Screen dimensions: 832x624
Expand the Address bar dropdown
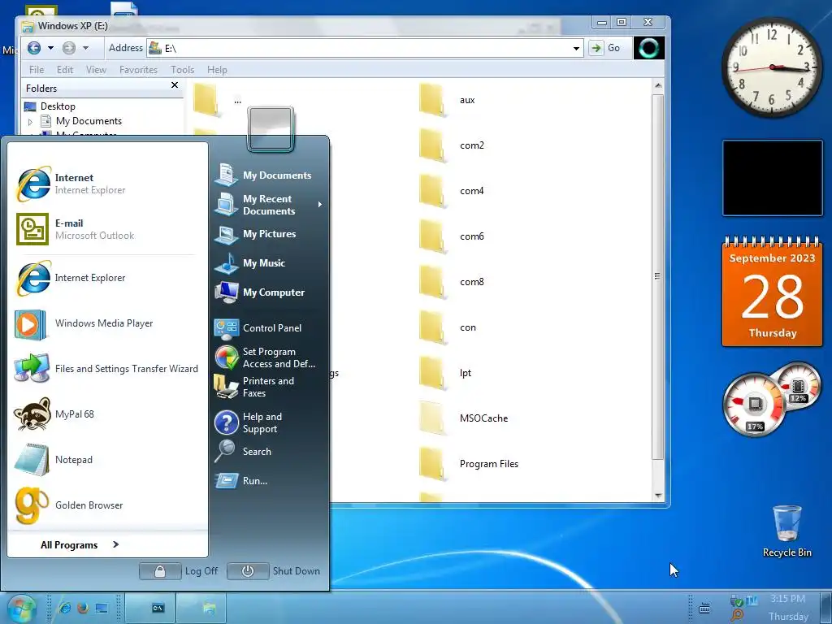tap(576, 48)
